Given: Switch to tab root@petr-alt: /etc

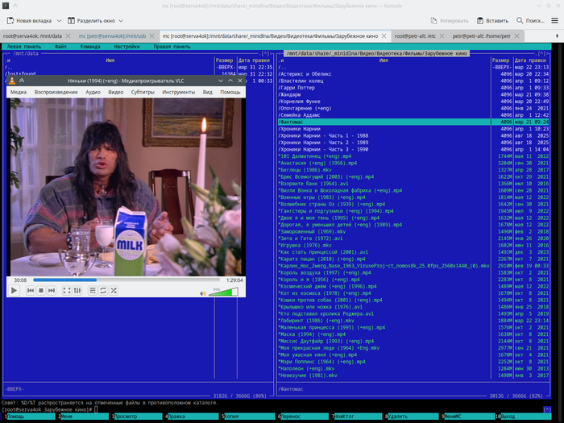Looking at the screenshot, I should click(415, 36).
